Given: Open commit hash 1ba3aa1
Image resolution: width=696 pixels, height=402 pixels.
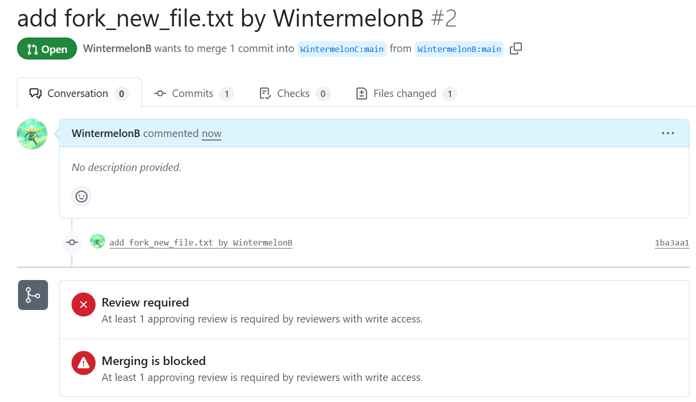Looking at the screenshot, I should 671,243.
